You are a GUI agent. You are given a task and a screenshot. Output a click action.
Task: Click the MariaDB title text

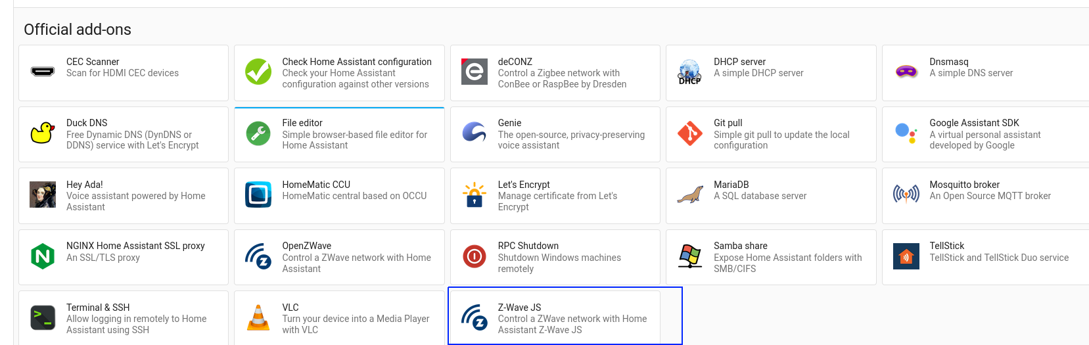click(731, 185)
